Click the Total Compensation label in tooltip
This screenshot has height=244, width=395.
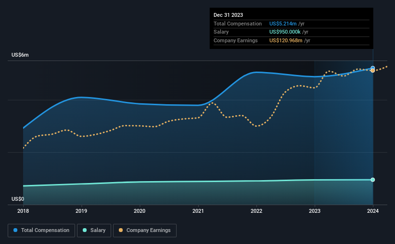tap(238, 24)
